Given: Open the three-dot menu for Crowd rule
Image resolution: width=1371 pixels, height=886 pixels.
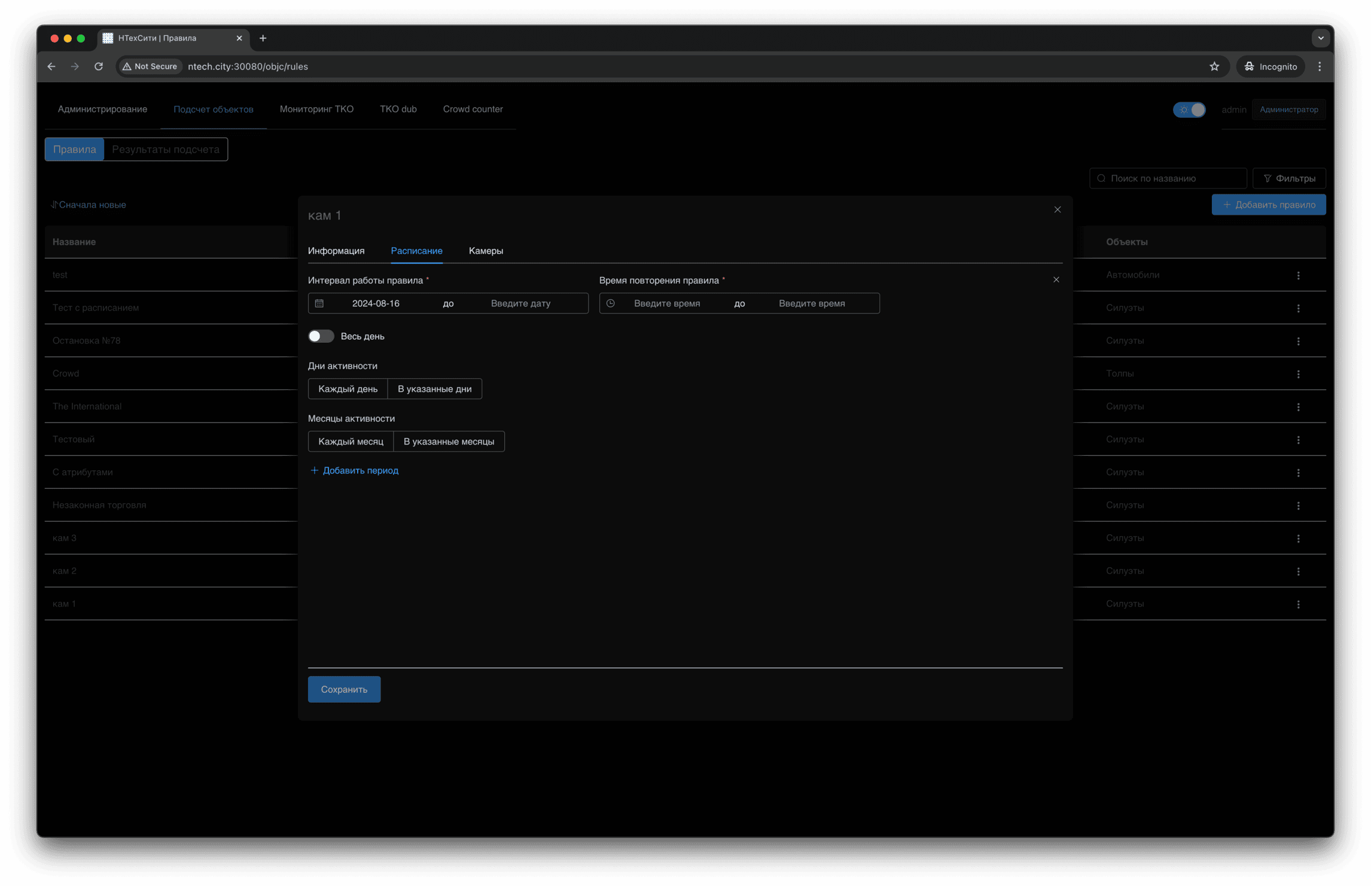Looking at the screenshot, I should tap(1298, 374).
